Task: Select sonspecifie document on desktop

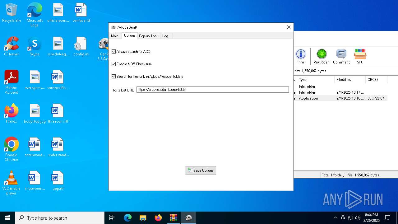Action: pyautogui.click(x=58, y=80)
